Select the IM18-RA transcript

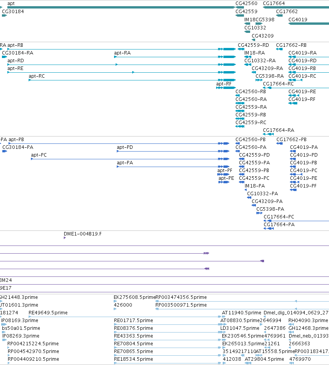[248, 57]
